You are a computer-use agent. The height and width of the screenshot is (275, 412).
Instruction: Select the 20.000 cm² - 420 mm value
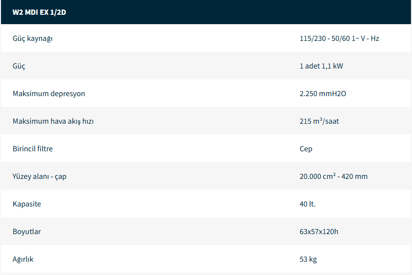(333, 176)
